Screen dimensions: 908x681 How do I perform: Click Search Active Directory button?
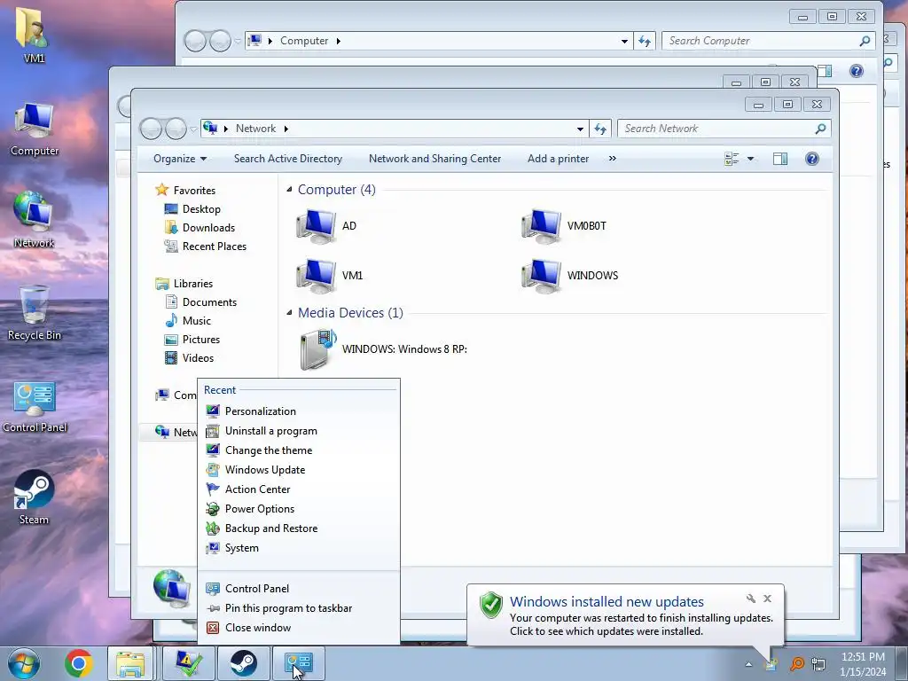(288, 159)
